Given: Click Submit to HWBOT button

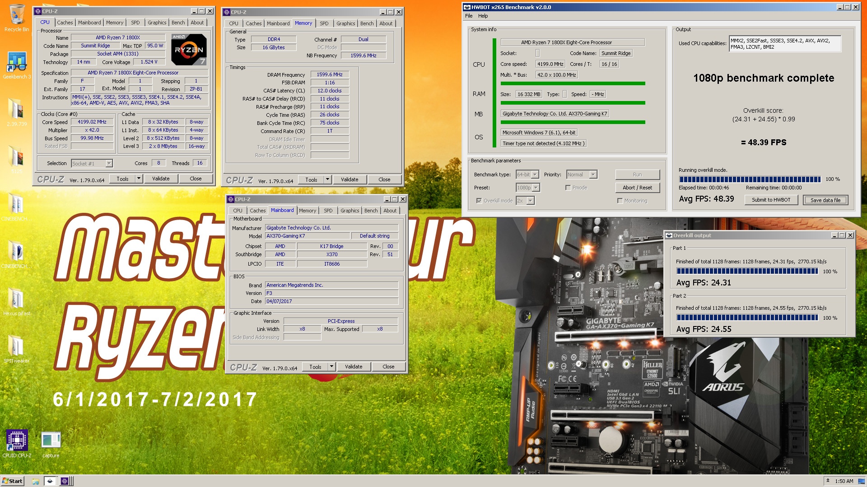Looking at the screenshot, I should (x=771, y=200).
